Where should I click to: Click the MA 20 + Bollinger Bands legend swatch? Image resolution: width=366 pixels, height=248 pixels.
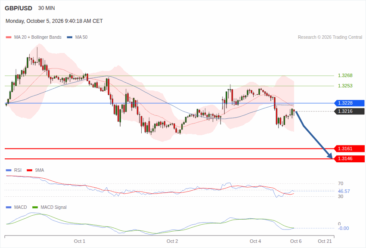point(9,37)
